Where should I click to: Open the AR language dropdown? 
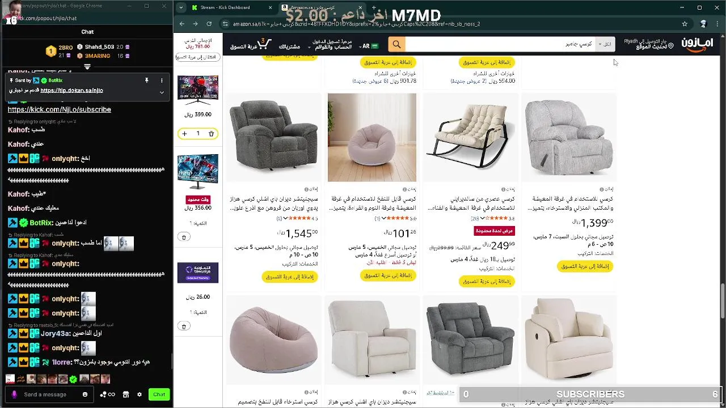[x=369, y=46]
